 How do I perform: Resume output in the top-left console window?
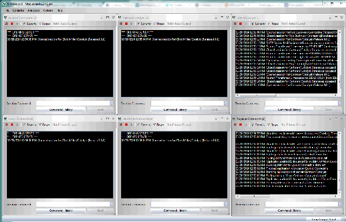click(17, 24)
